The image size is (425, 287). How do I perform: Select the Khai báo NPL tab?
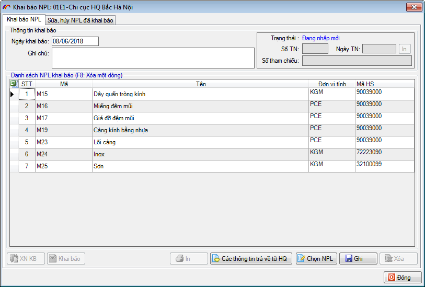pos(24,19)
